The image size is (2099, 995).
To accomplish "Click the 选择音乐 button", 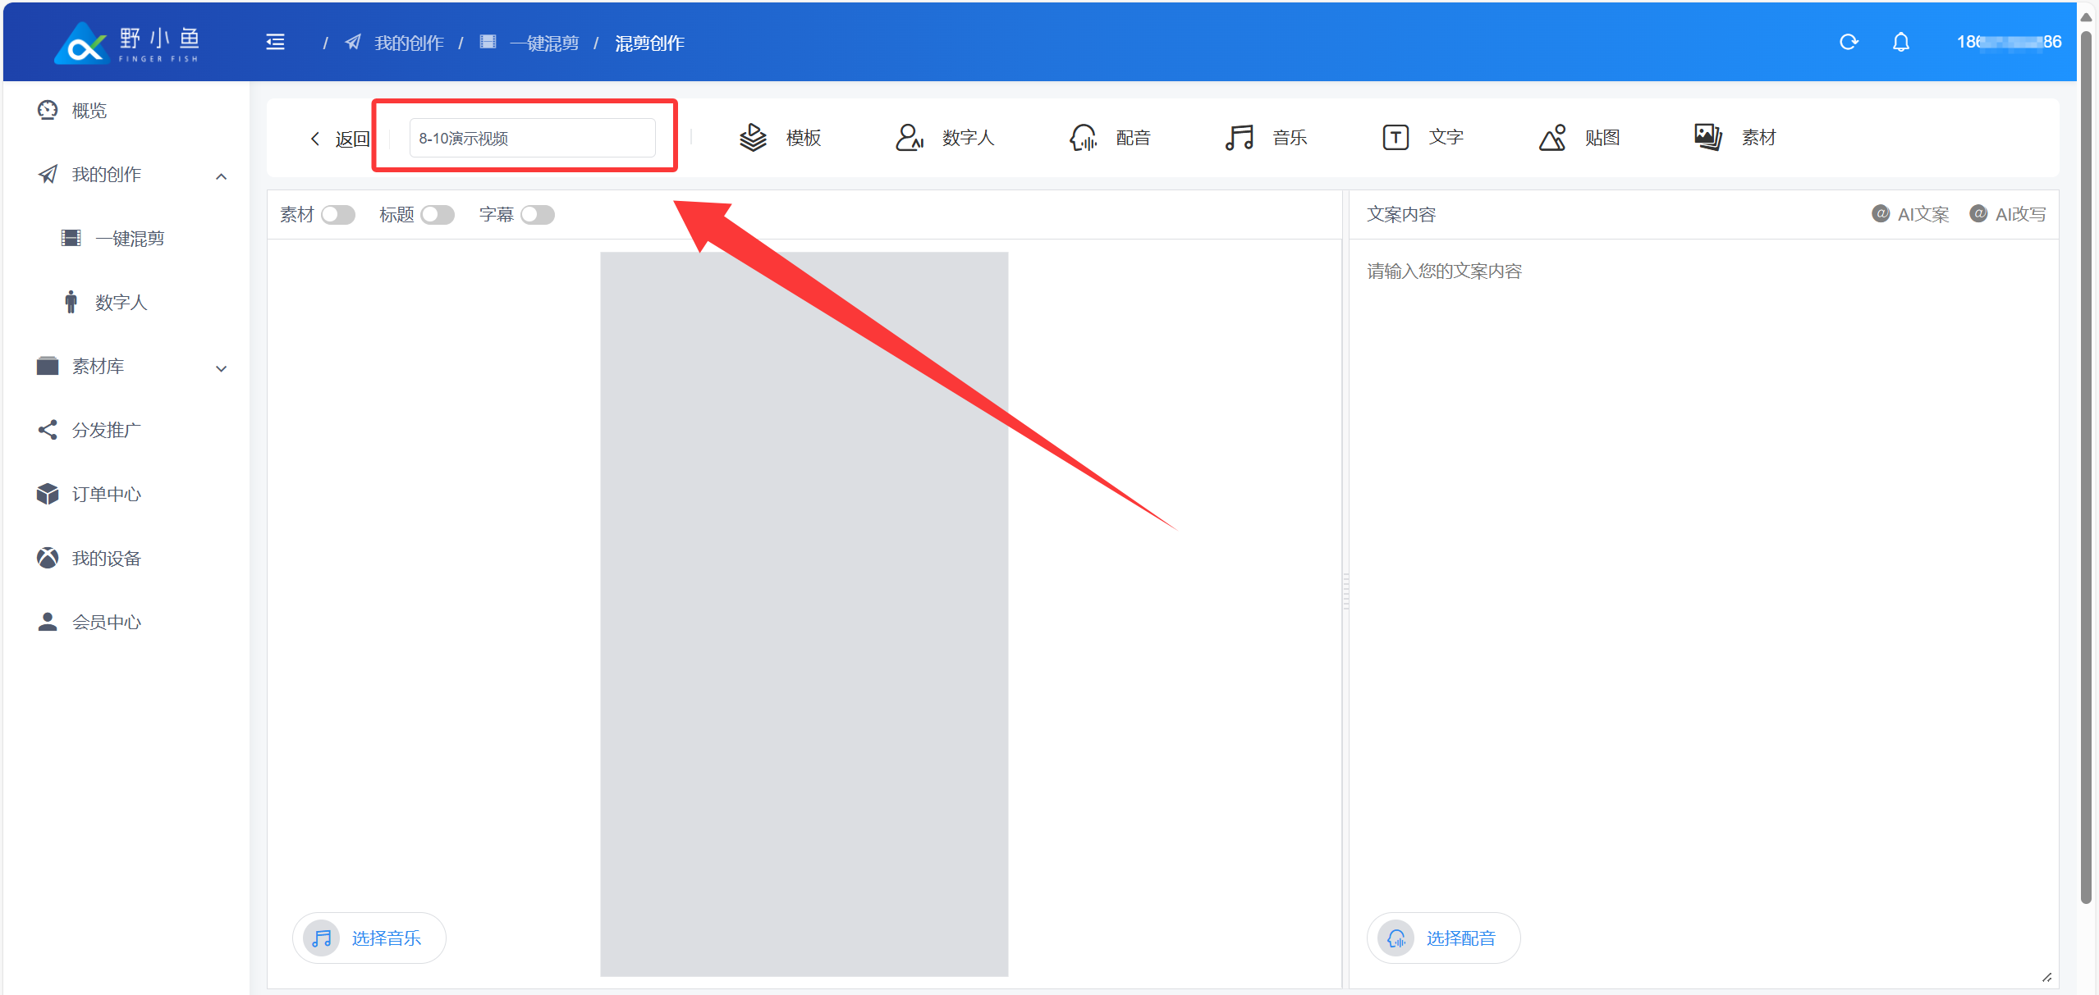I will (369, 938).
